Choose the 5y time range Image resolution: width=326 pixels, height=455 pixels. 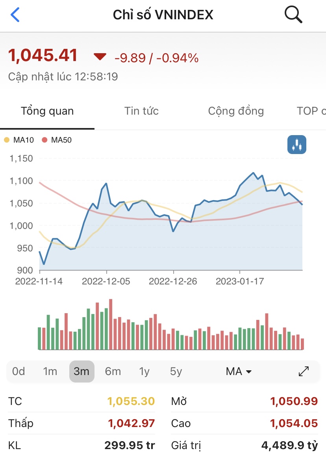[x=176, y=371]
